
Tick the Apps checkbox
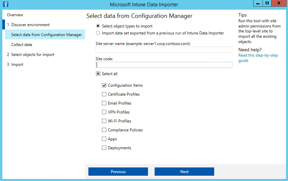104,139
